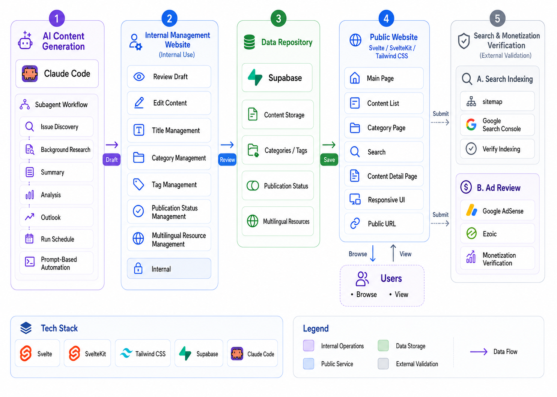Select the Multilingual Resource Management globe icon
The width and height of the screenshot is (557, 397).
tap(138, 239)
